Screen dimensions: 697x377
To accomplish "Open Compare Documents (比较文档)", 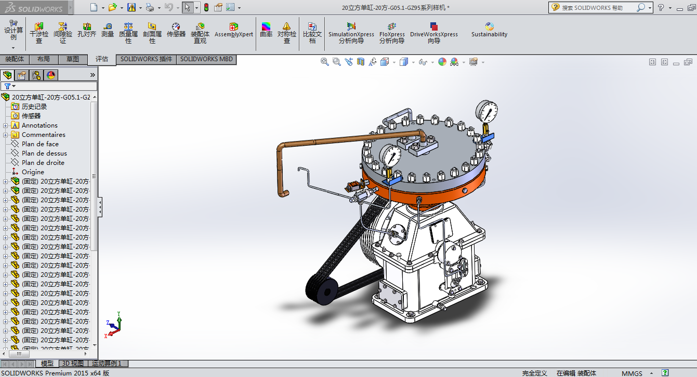I will coord(312,33).
